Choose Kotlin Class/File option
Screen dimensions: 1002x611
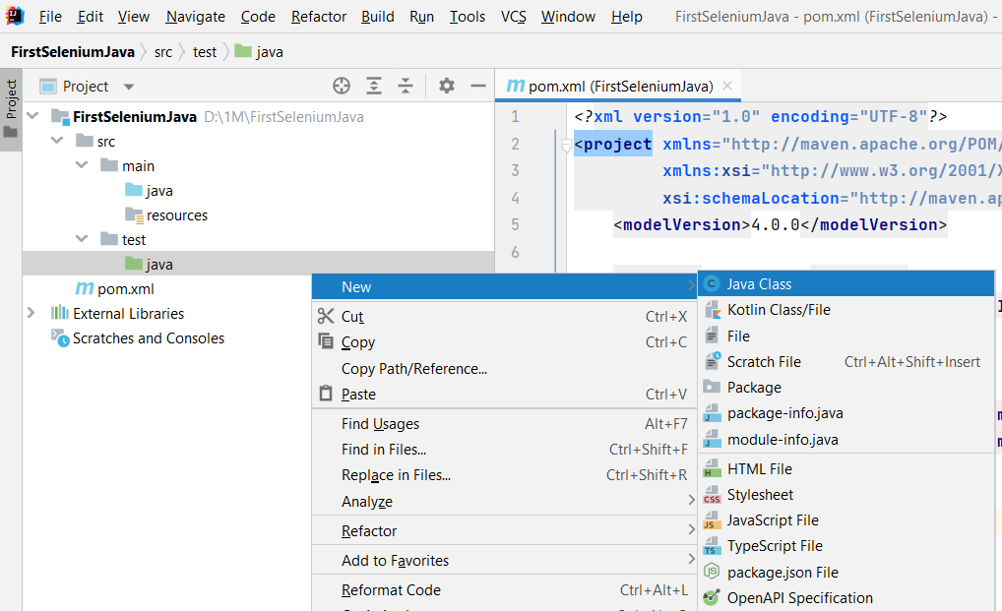779,310
